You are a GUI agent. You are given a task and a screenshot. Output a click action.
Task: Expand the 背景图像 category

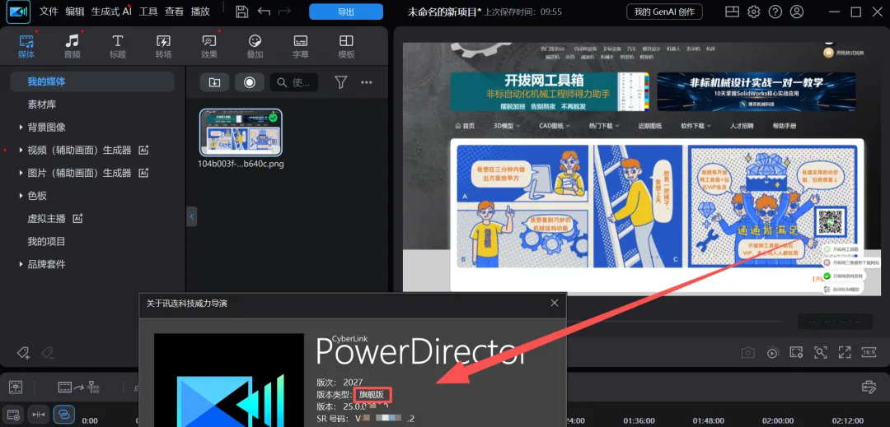point(21,128)
